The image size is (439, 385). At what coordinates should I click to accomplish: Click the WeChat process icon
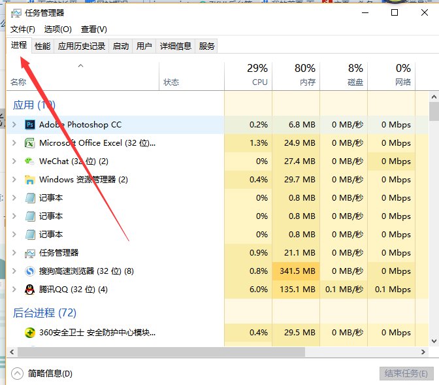(29, 161)
